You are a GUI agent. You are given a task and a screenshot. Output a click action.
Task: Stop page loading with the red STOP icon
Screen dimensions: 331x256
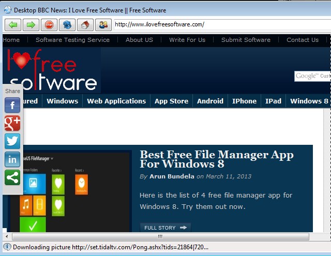click(49, 25)
